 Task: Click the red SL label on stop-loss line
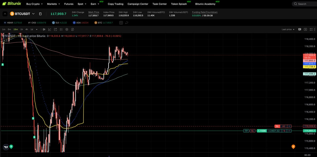tap(277, 126)
